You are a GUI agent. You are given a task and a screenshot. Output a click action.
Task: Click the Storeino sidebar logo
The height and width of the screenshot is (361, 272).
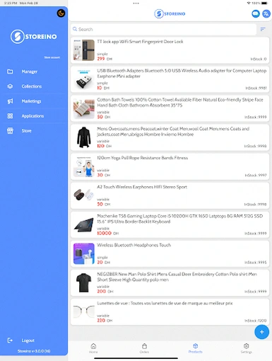pos(33,37)
